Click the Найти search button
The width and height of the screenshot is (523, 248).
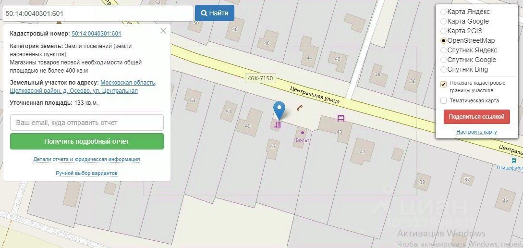coord(215,13)
